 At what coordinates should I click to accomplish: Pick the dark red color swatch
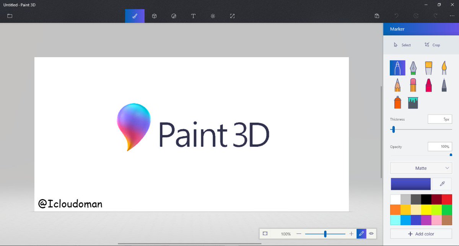(x=437, y=199)
